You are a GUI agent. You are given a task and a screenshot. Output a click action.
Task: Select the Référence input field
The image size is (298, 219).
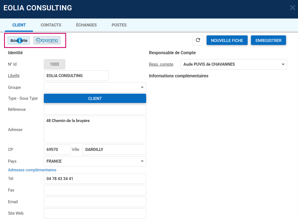point(95,109)
